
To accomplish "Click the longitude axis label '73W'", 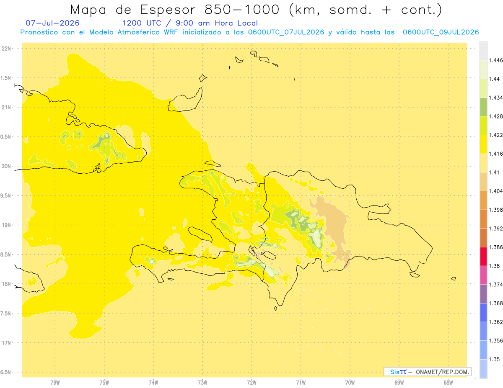I will click(x=202, y=382).
